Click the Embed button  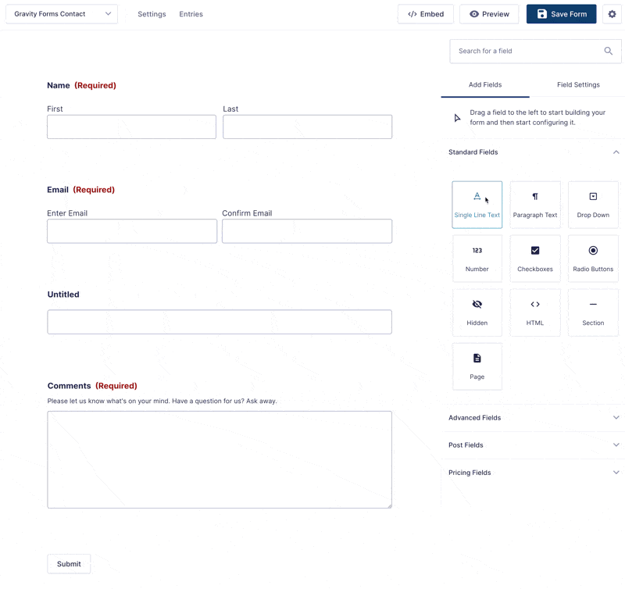point(426,14)
